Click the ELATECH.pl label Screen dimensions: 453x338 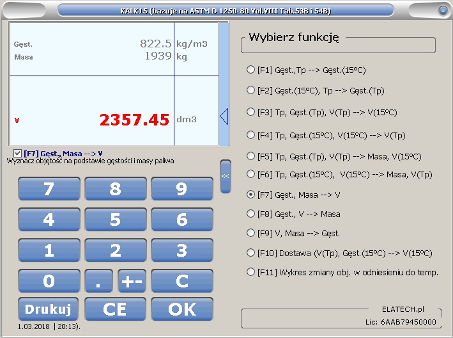pos(403,309)
